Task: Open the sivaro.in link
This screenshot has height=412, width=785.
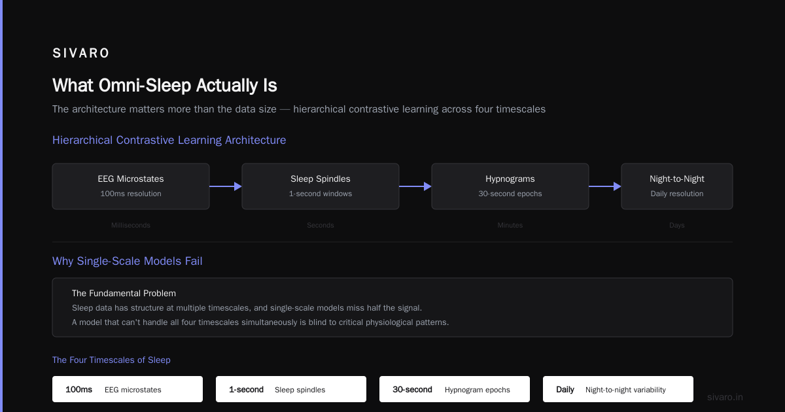Action: click(x=725, y=397)
